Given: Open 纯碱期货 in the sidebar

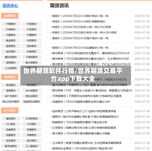Looking at the screenshot, I should [11, 130].
